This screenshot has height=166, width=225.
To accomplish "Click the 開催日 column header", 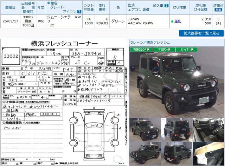I will [x=10, y=7].
